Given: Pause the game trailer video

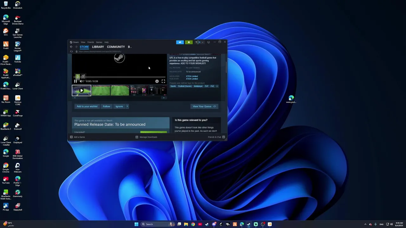Looking at the screenshot, I should pyautogui.click(x=75, y=81).
